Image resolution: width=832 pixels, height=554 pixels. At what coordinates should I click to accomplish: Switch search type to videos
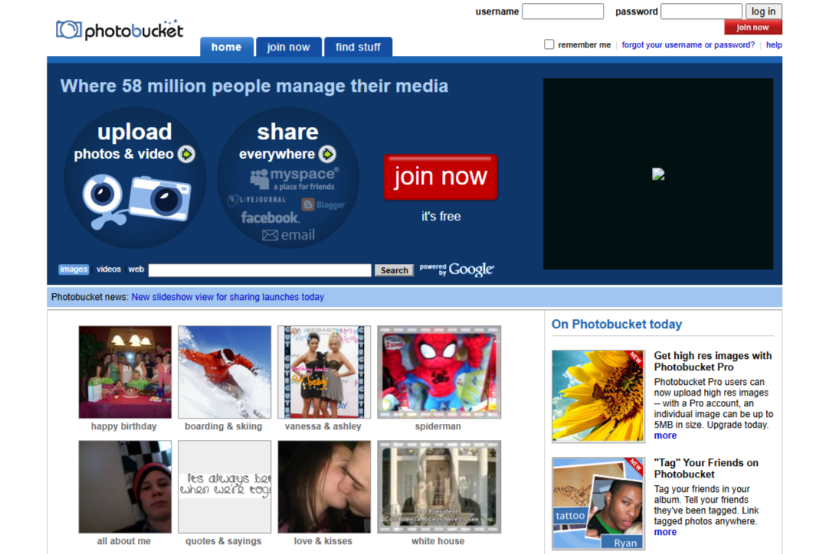tap(108, 269)
